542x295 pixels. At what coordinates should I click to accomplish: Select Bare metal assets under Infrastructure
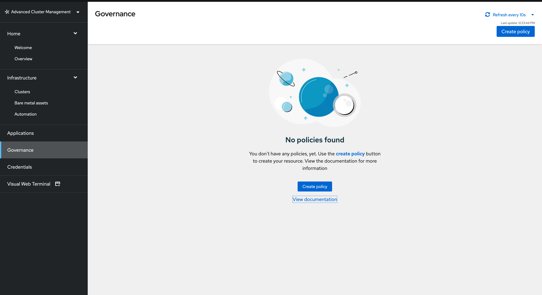(31, 103)
